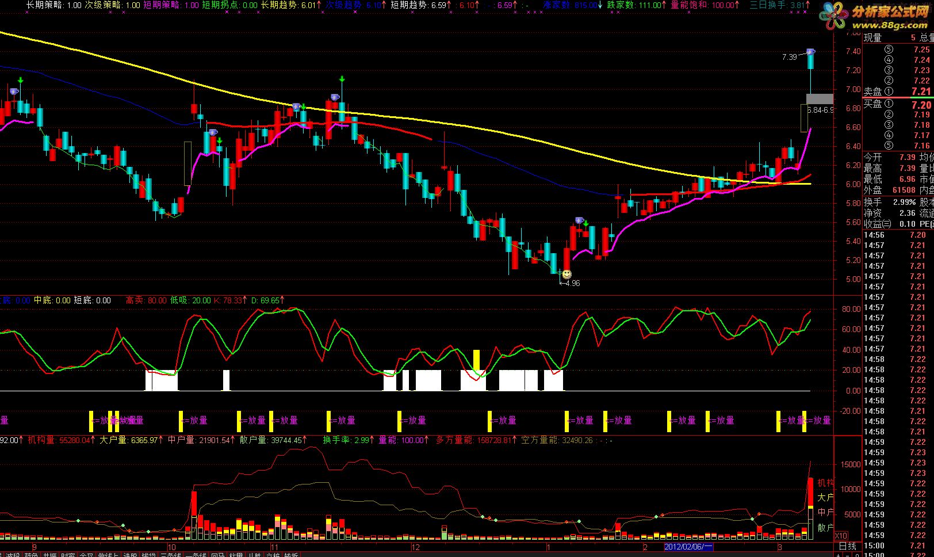Click the 现量 header in quote panel
Viewport: 934px width, 557px height.
coord(872,37)
